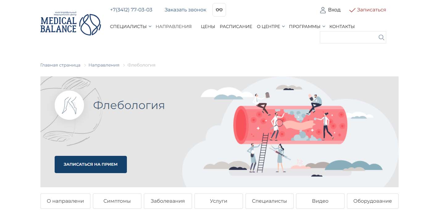
Task: Click the user profile icon beside Вход
Action: (x=323, y=10)
